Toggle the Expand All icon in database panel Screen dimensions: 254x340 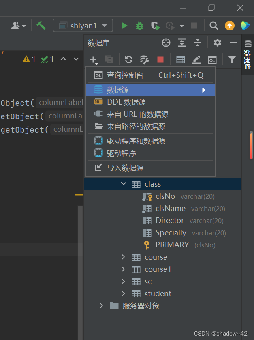181,43
